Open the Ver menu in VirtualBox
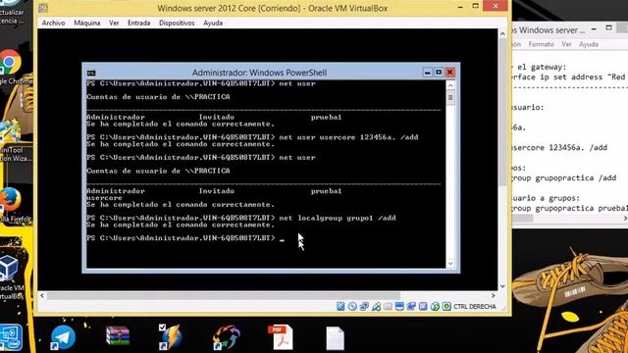628x353 pixels. coord(114,24)
